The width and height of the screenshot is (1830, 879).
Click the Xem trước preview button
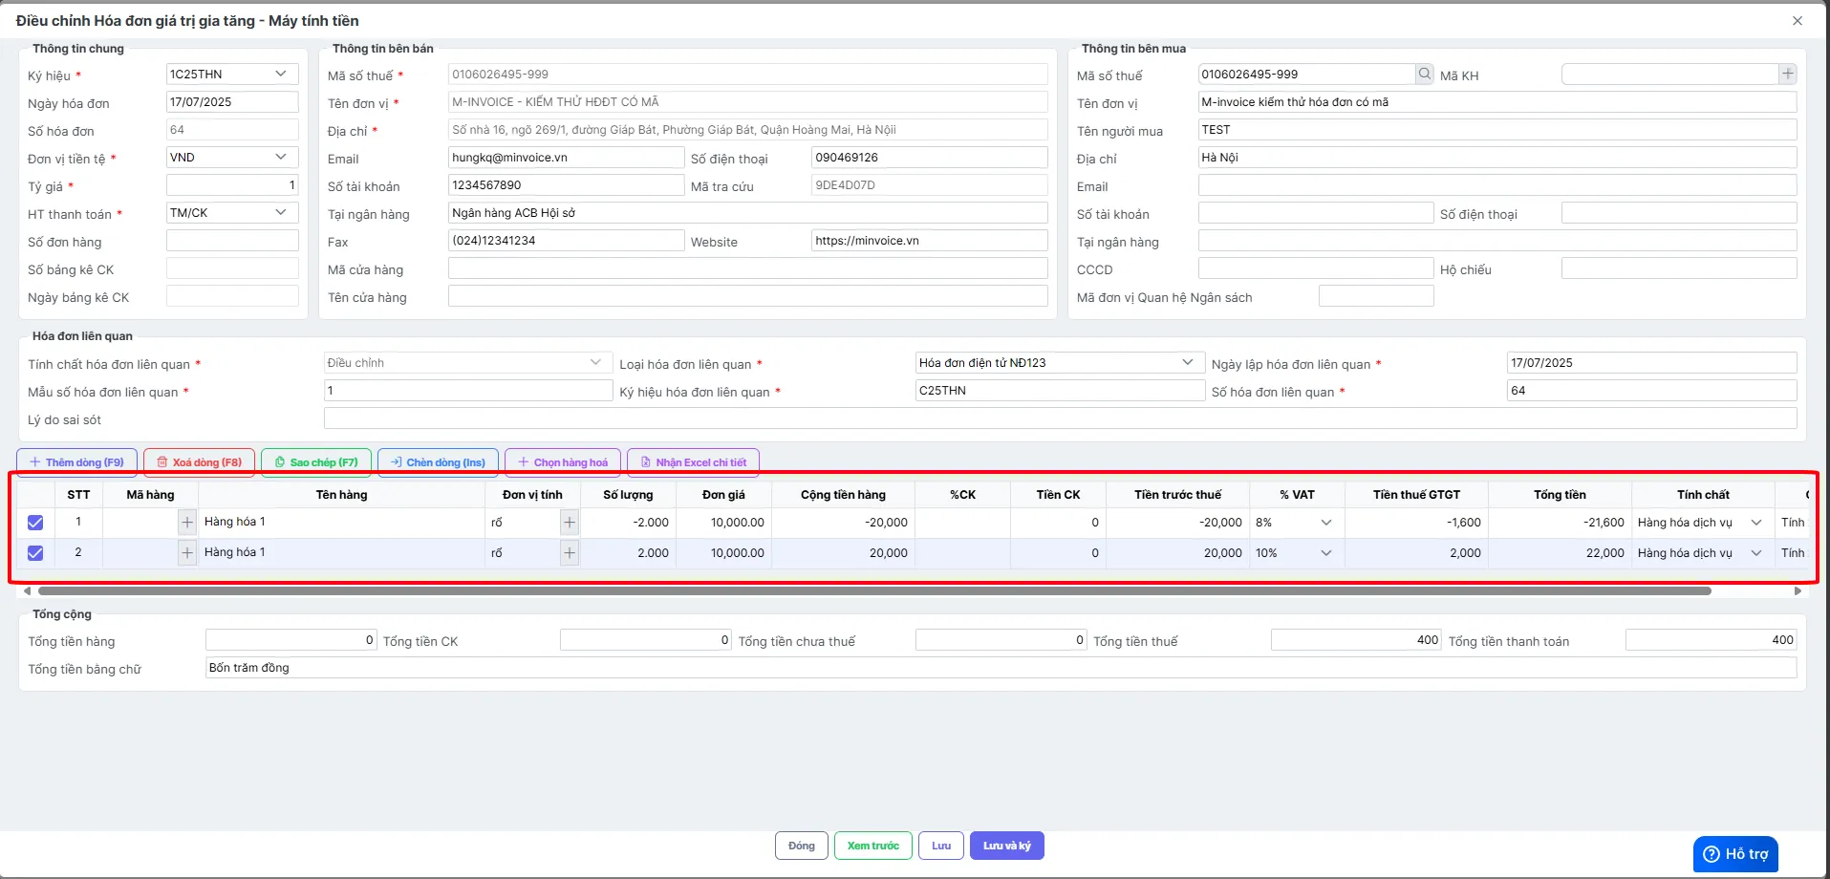coord(872,846)
